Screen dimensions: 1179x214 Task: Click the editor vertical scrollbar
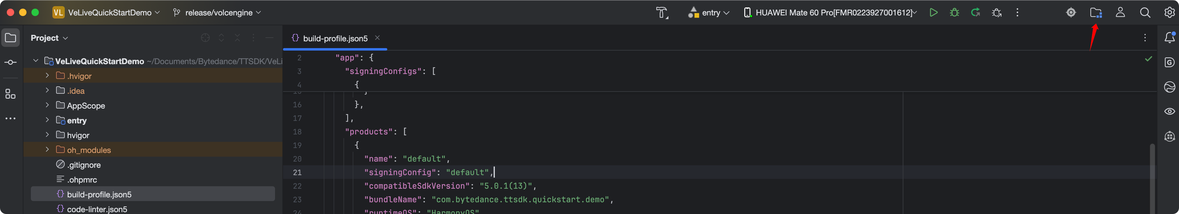pos(1152,178)
